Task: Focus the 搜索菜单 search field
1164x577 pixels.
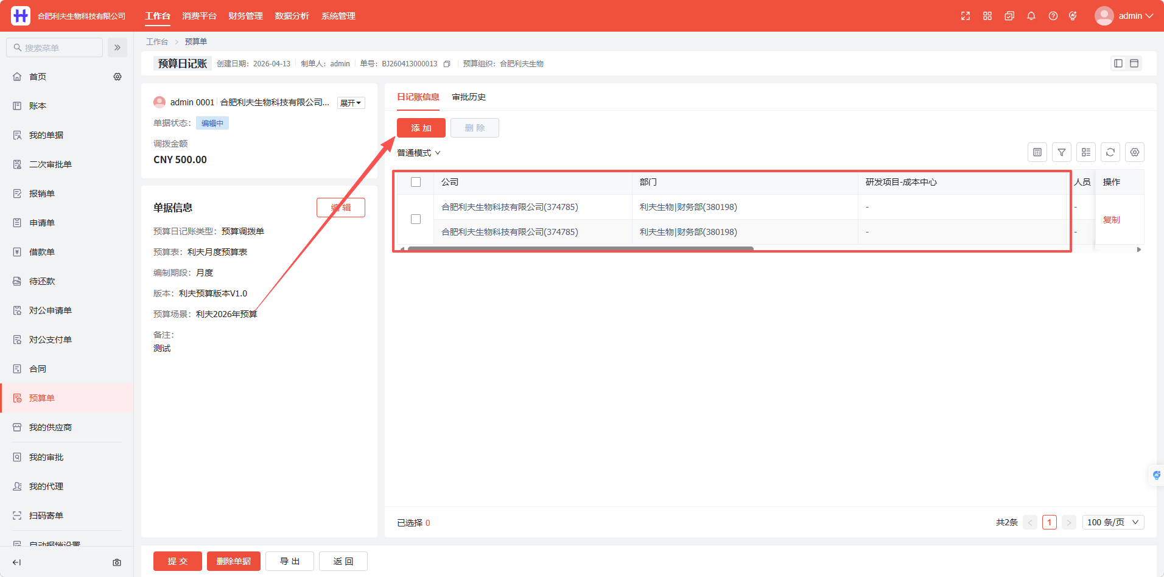Action: [54, 47]
